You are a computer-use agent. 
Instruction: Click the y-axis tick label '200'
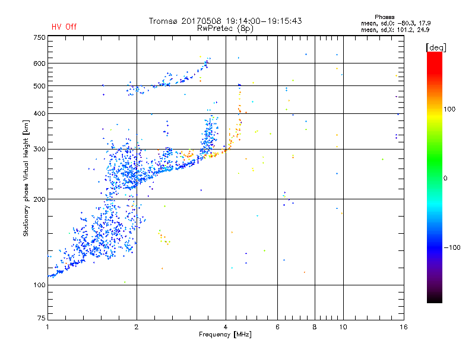[39, 199]
